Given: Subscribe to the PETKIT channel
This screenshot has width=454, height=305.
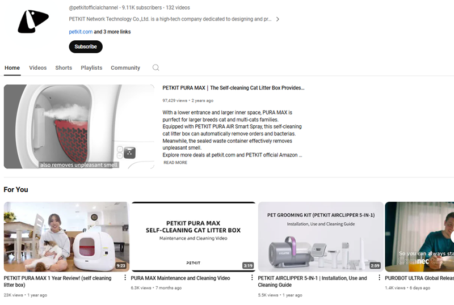Looking at the screenshot, I should pyautogui.click(x=86, y=46).
